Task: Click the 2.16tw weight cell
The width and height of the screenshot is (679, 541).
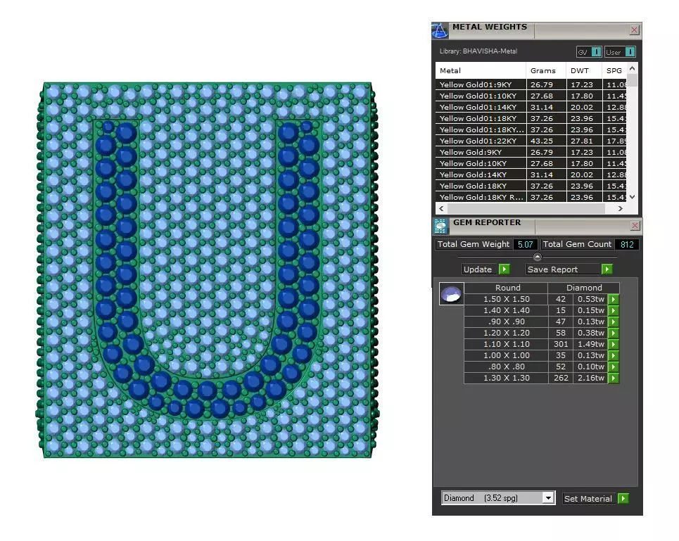Action: coord(590,378)
